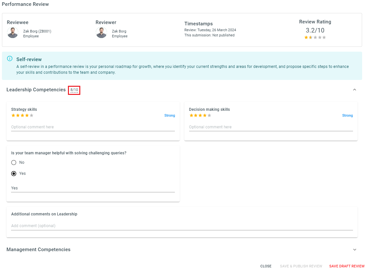Click the team manager helpful question text
367x270 pixels.
[69, 153]
